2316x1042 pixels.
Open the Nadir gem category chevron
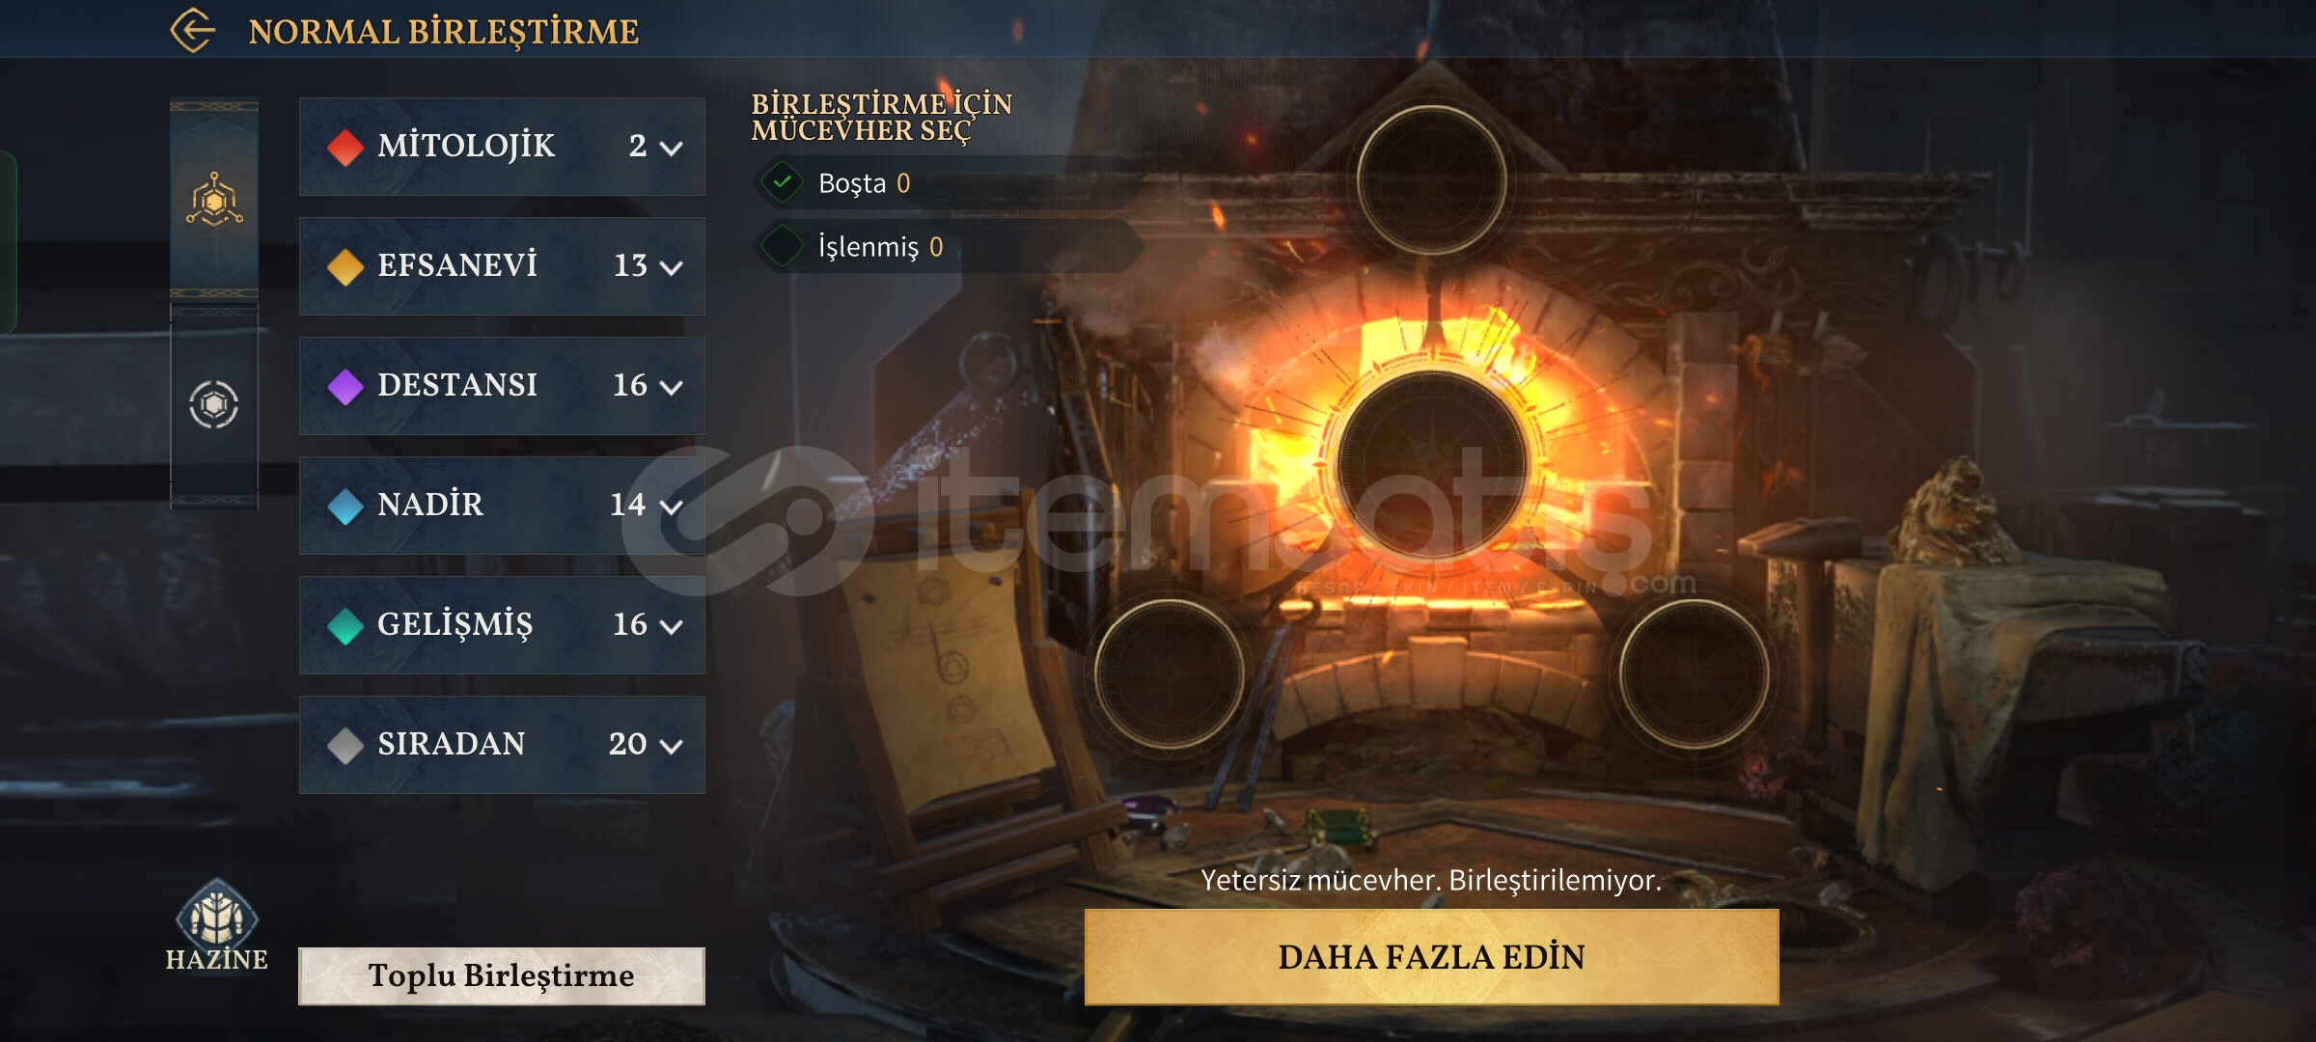coord(672,507)
